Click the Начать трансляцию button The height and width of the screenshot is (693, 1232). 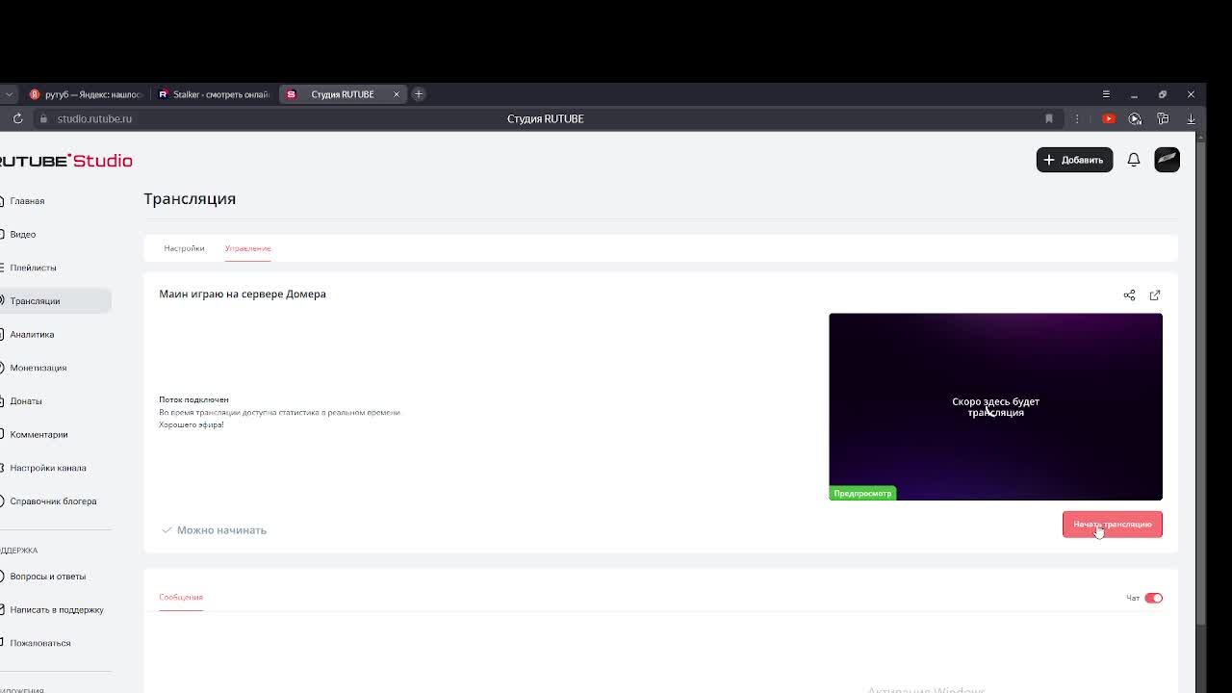tap(1112, 525)
